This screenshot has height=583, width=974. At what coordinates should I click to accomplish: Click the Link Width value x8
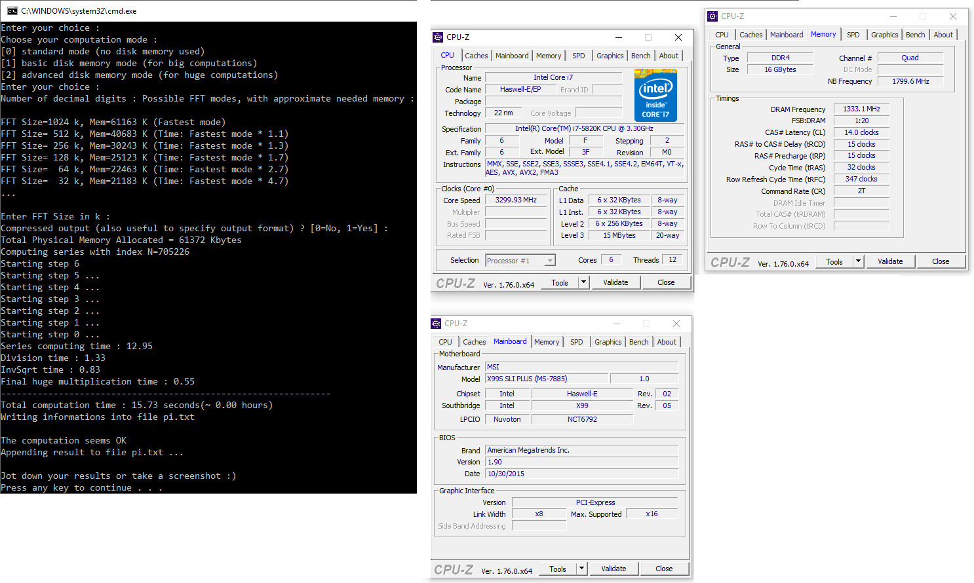[x=539, y=514]
